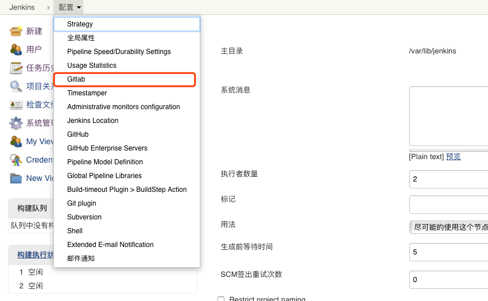
Task: Click the build history notepad icon
Action: coord(16,68)
